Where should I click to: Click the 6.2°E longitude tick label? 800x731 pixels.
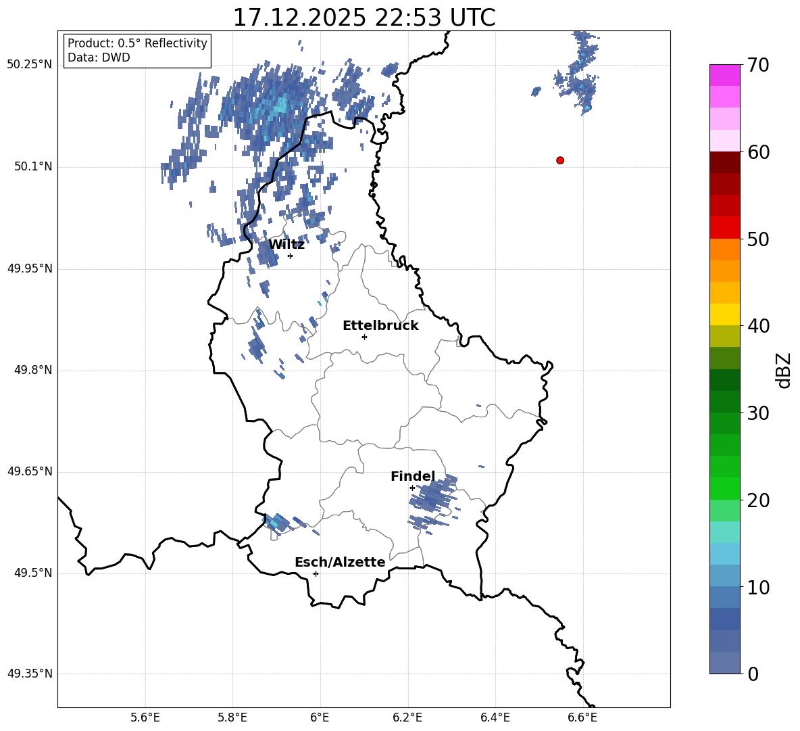(x=407, y=717)
